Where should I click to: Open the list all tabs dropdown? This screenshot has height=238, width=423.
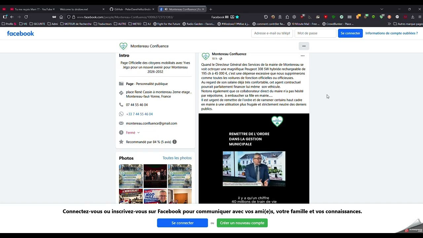[x=382, y=9]
